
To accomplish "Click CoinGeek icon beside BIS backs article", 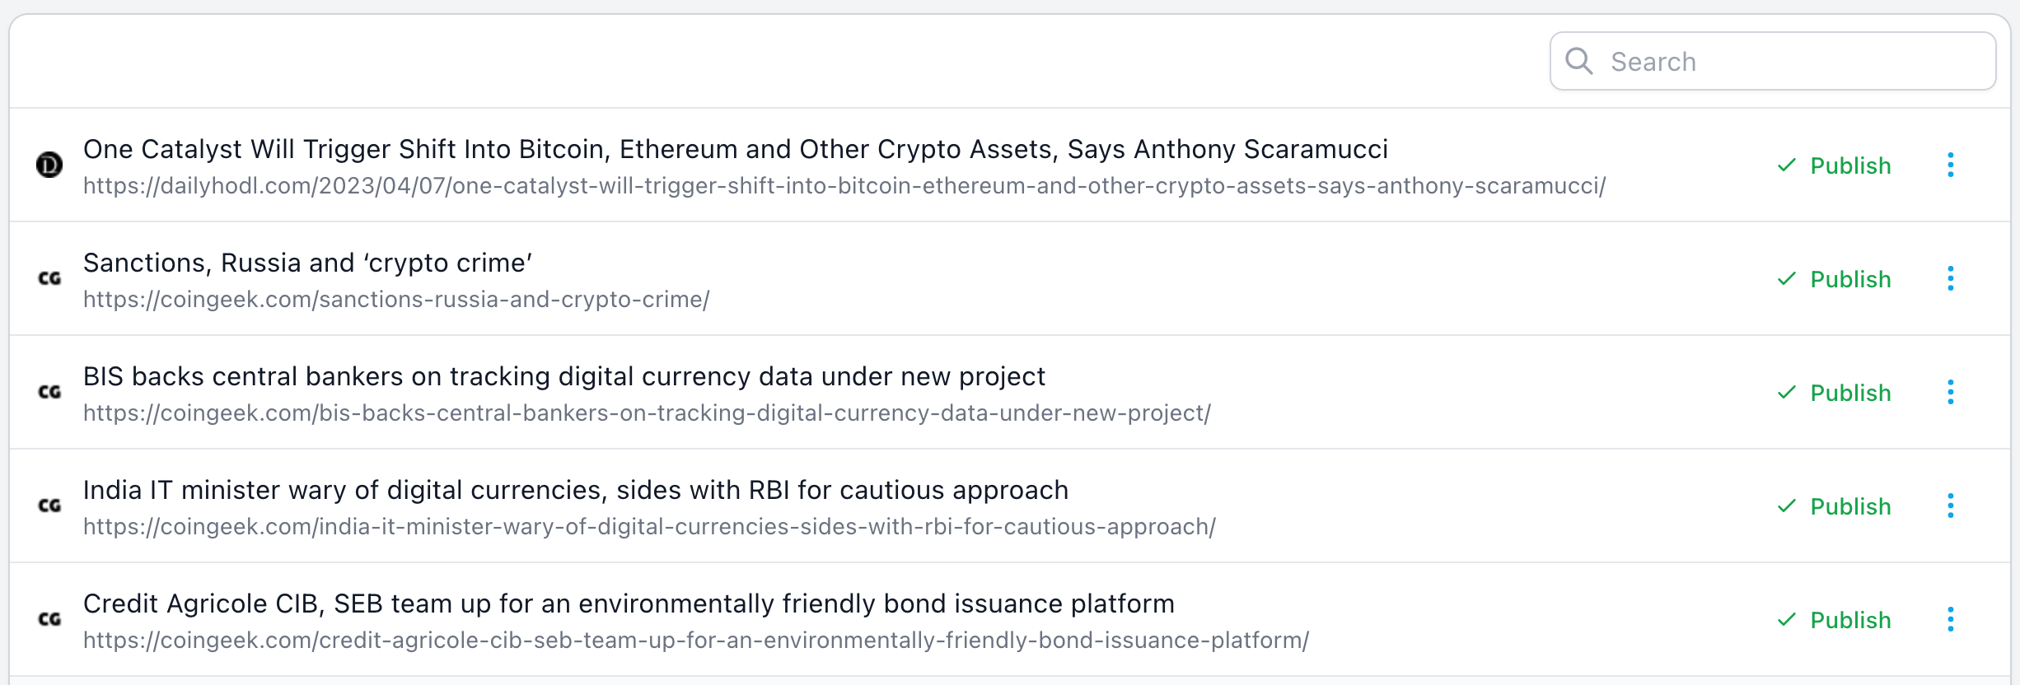I will pyautogui.click(x=49, y=392).
